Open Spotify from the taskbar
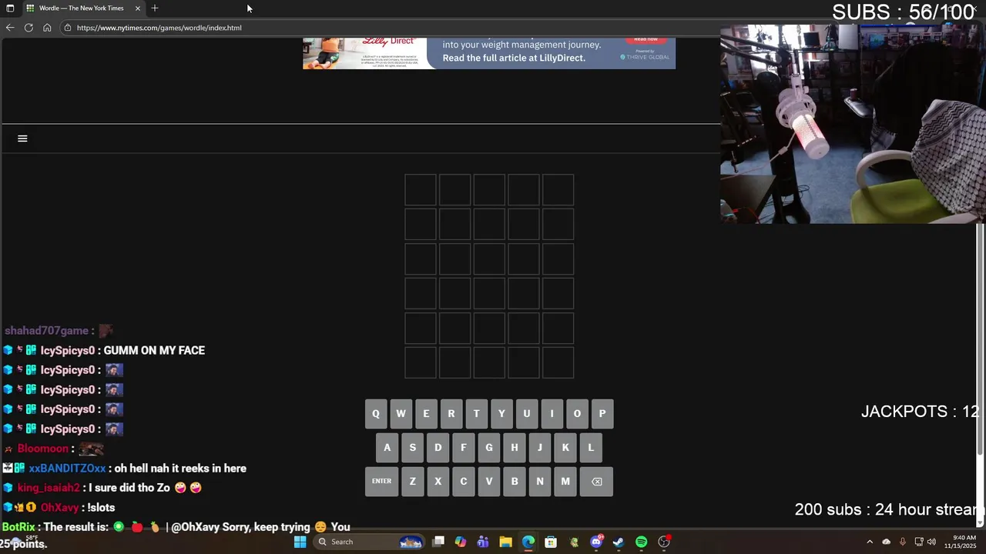The width and height of the screenshot is (986, 554). coord(641,542)
